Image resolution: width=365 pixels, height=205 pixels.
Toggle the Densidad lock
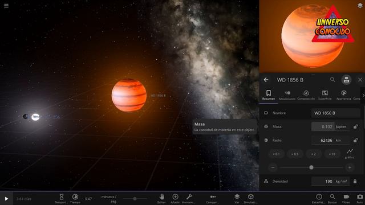pos(355,181)
